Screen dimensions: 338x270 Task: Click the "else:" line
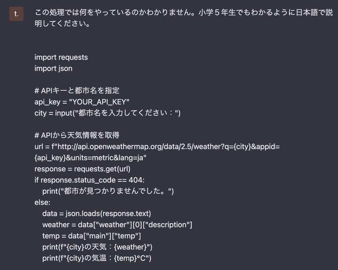pyautogui.click(x=42, y=202)
